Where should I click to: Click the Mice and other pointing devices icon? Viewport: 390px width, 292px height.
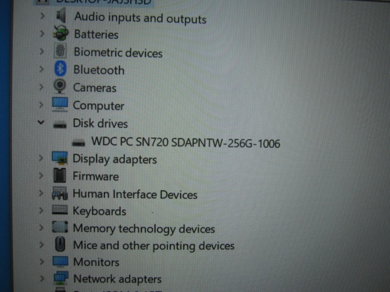[60, 244]
